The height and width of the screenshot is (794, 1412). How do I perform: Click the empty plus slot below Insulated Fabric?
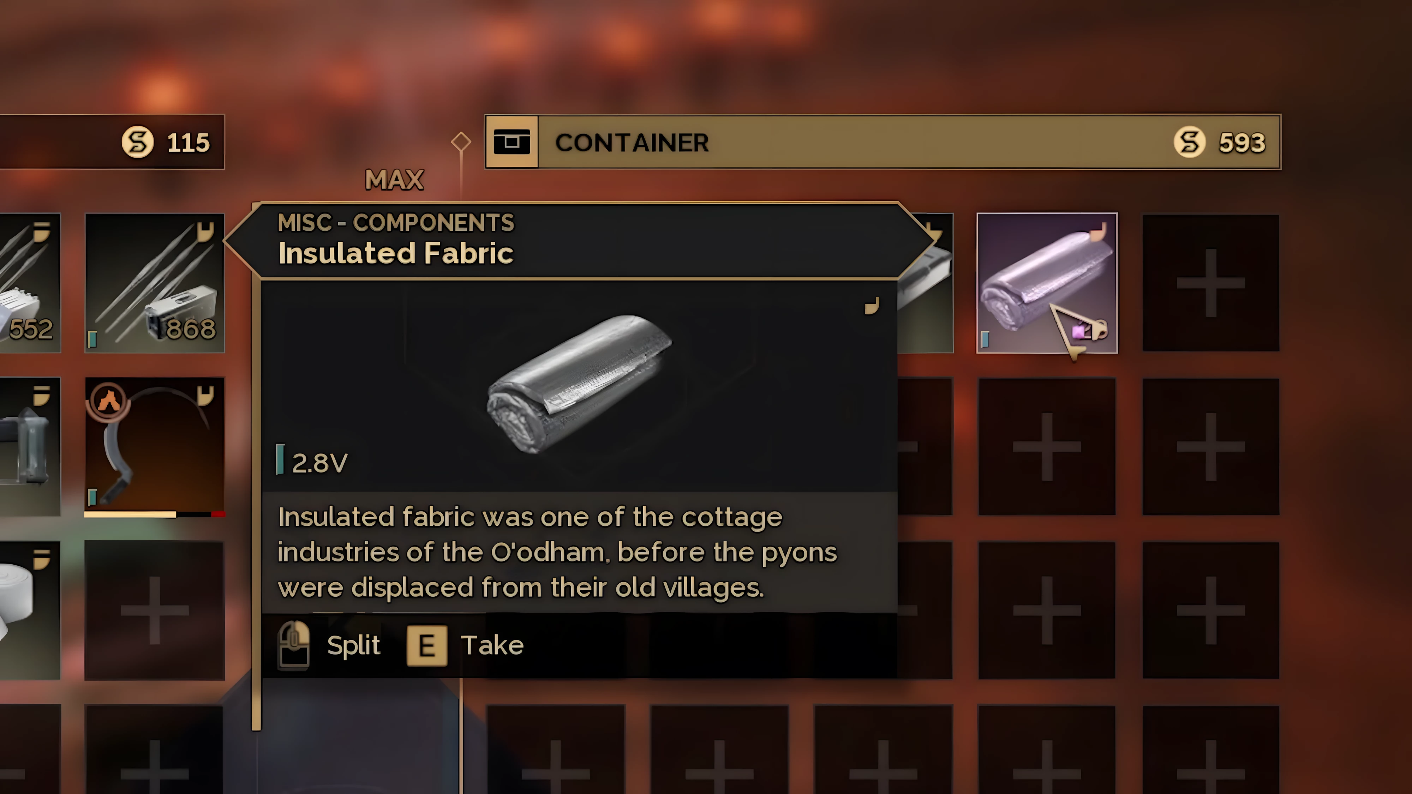click(x=1047, y=447)
